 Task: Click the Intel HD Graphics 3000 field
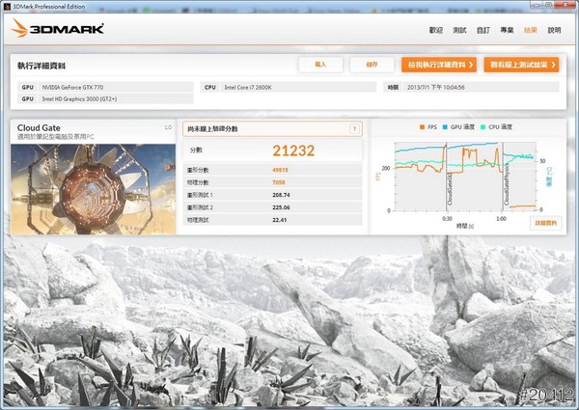point(105,99)
